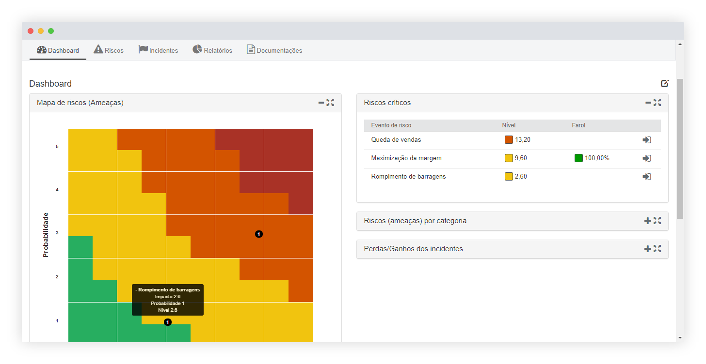The height and width of the screenshot is (364, 706).
Task: Go to the Relatórios tab
Action: coord(212,50)
